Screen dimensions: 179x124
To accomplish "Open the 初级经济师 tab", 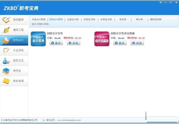I will point(89,20).
